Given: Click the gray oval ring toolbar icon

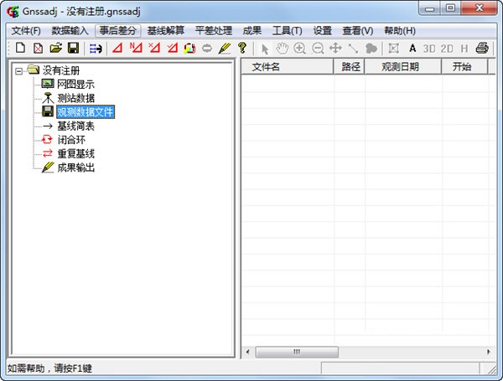Looking at the screenshot, I should (207, 49).
